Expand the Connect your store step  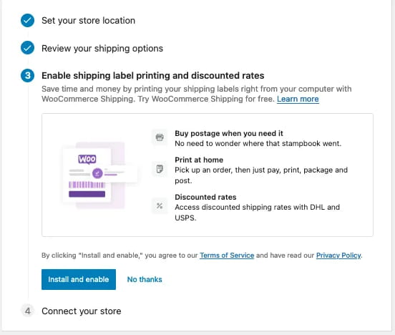82,311
